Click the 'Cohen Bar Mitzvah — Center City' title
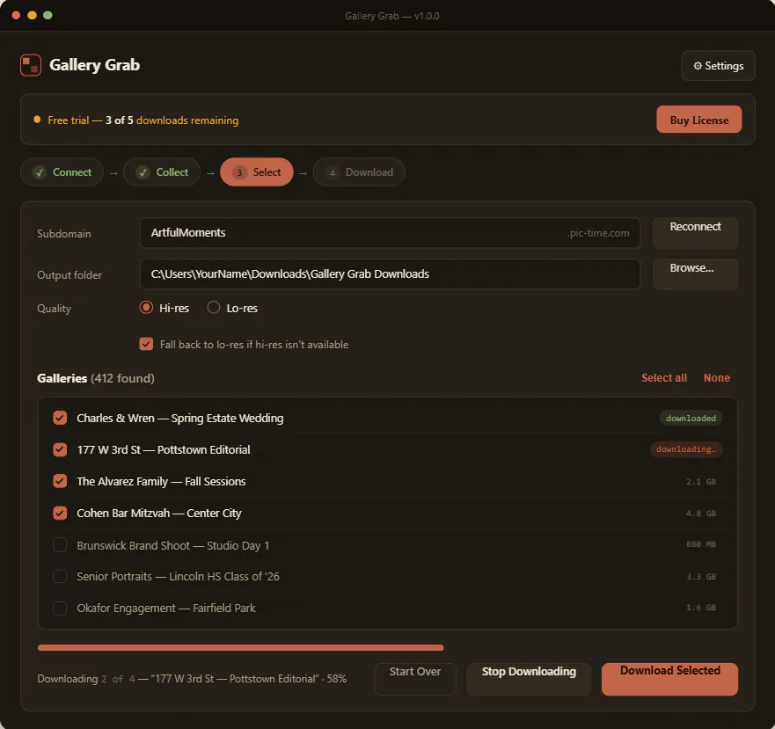This screenshot has width=775, height=729. [159, 513]
